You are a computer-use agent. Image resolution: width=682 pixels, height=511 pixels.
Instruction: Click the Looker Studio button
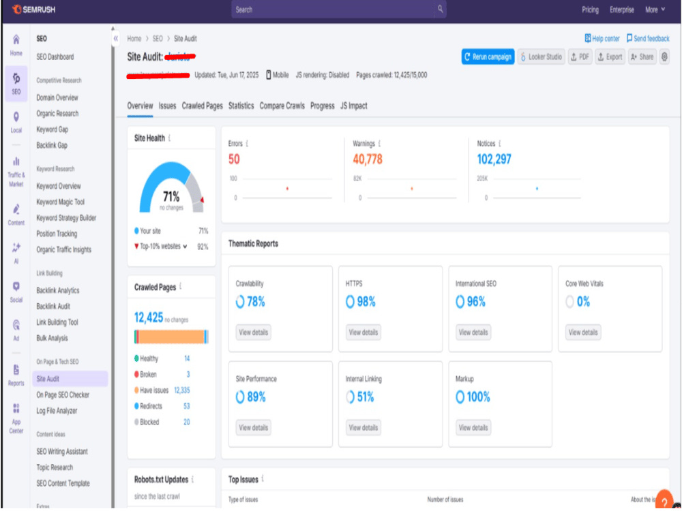click(541, 57)
